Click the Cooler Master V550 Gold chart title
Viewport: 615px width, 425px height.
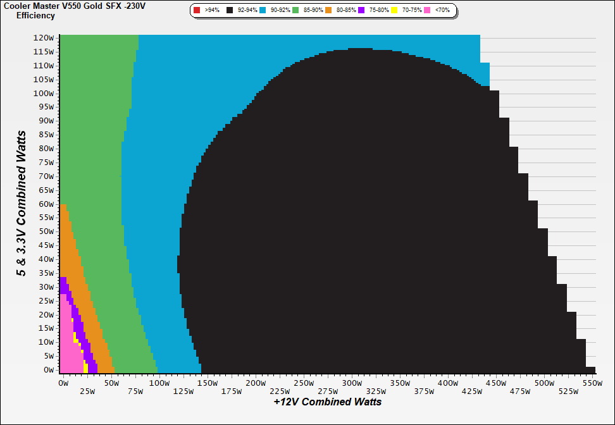point(75,6)
